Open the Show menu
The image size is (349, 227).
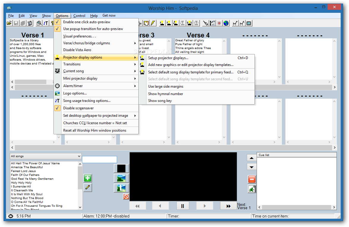[46, 15]
